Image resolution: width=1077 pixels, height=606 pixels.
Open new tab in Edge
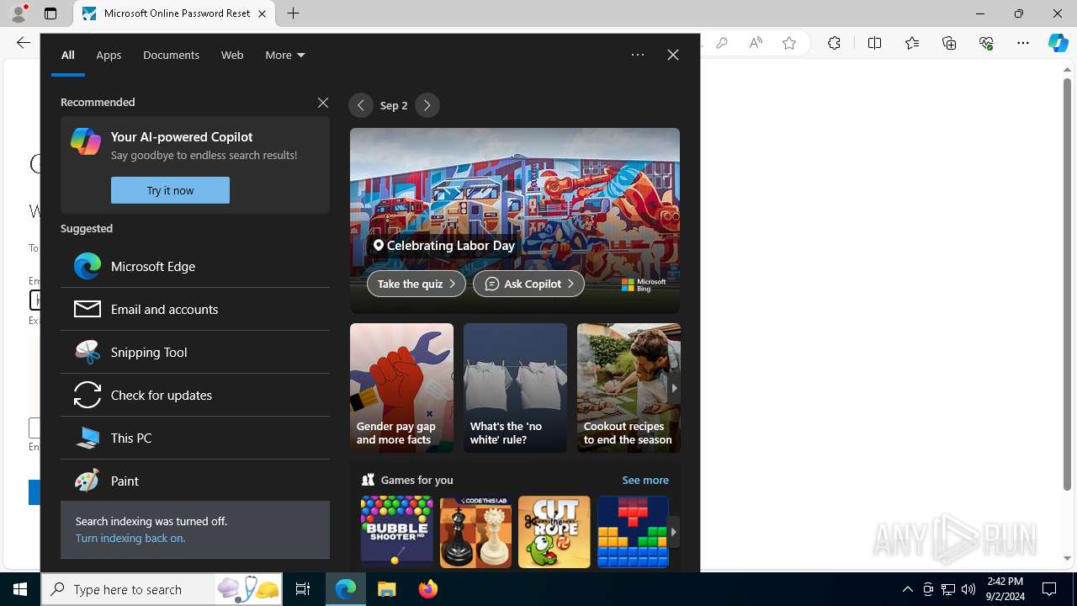293,13
